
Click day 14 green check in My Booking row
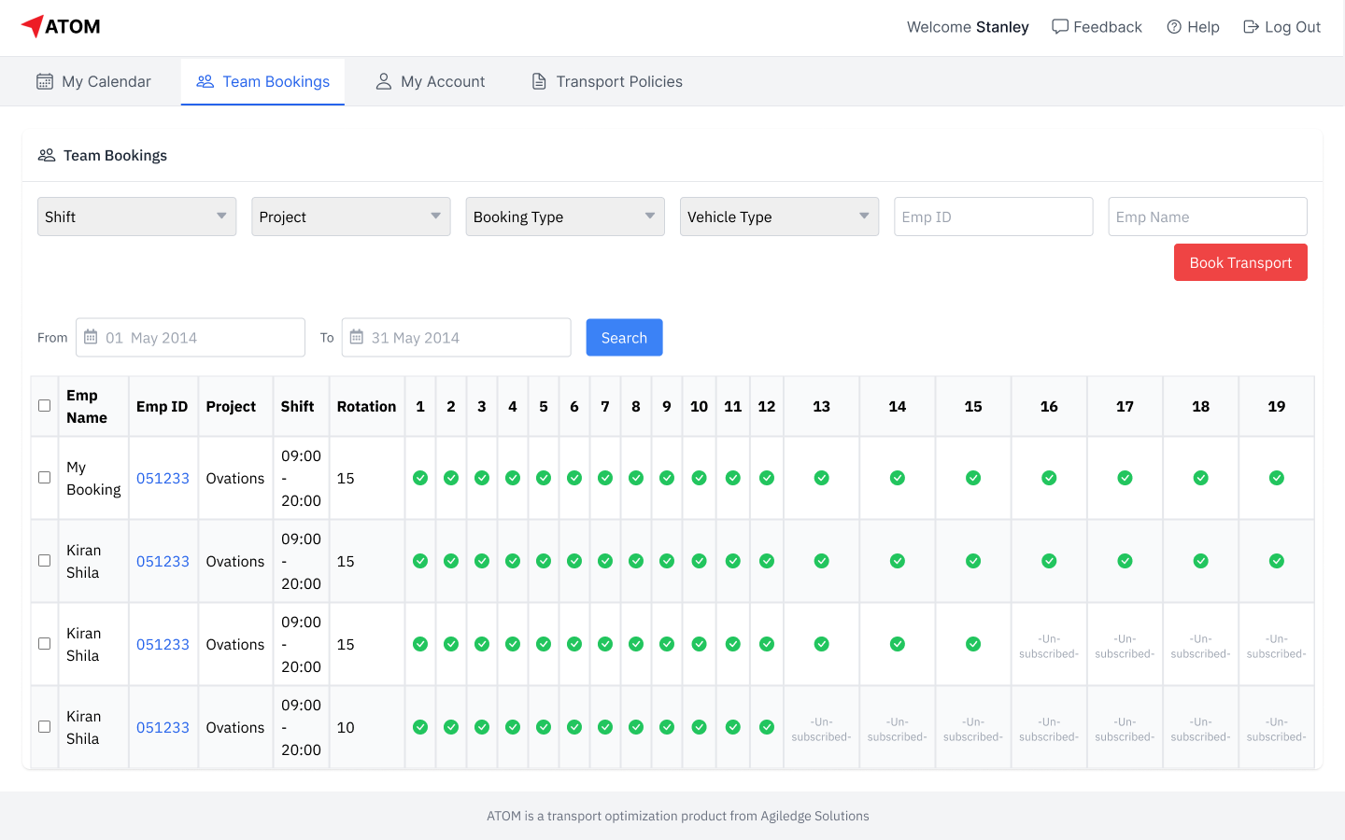pyautogui.click(x=898, y=478)
